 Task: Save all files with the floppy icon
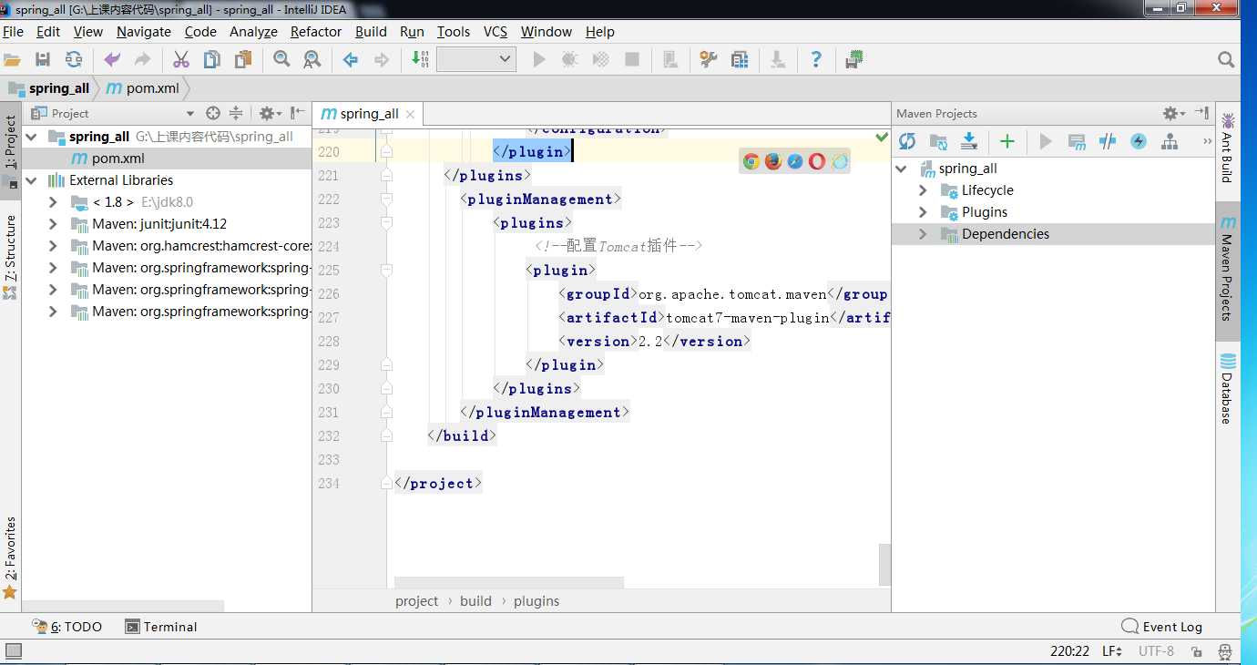coord(42,59)
